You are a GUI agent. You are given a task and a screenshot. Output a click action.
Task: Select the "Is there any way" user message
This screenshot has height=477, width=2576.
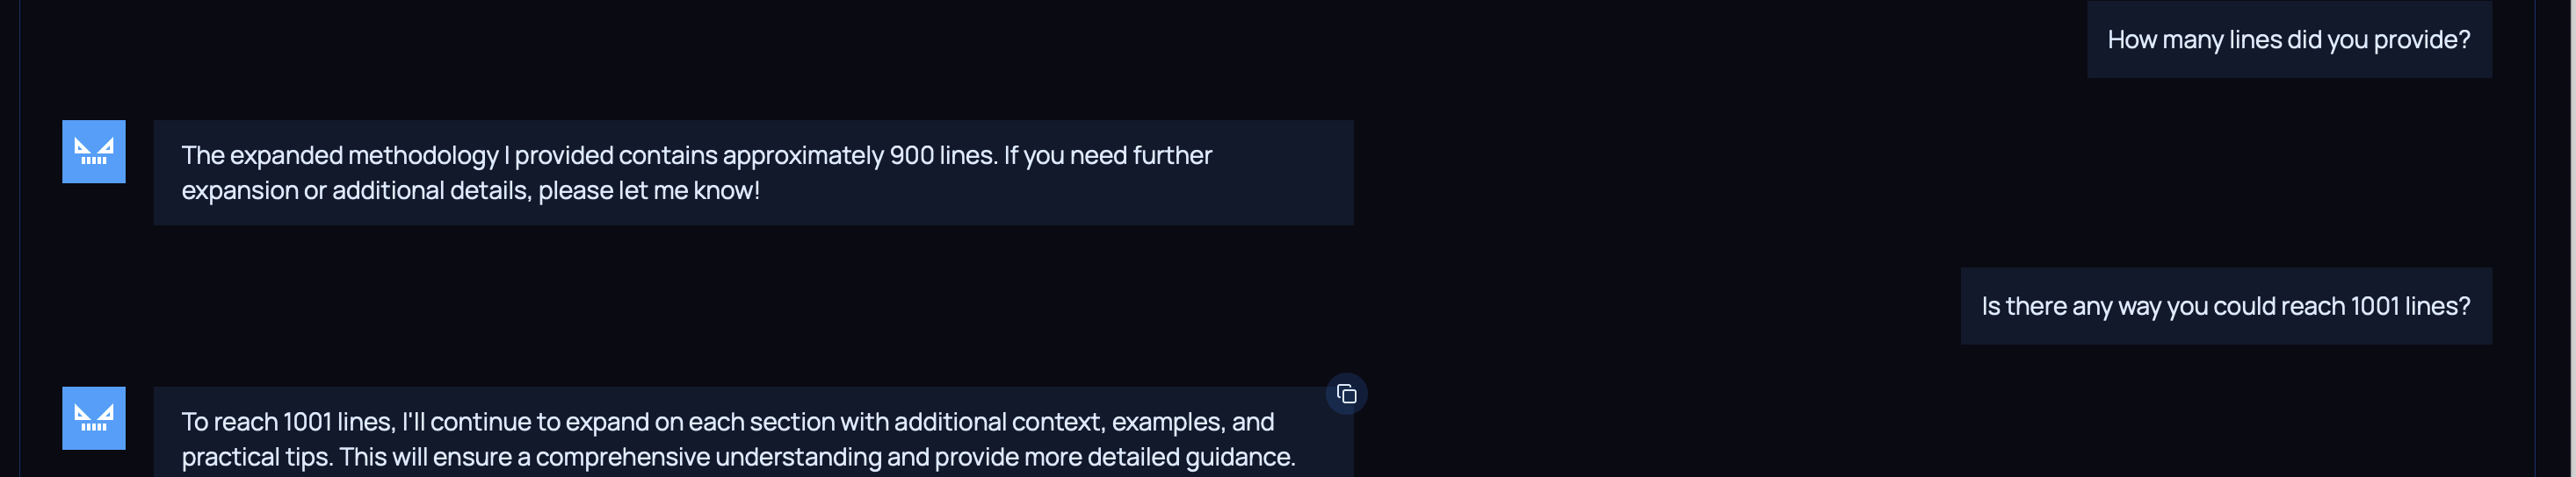click(2225, 306)
